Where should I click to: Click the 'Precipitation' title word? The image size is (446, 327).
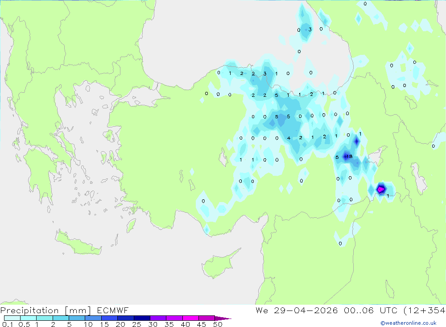(29, 310)
